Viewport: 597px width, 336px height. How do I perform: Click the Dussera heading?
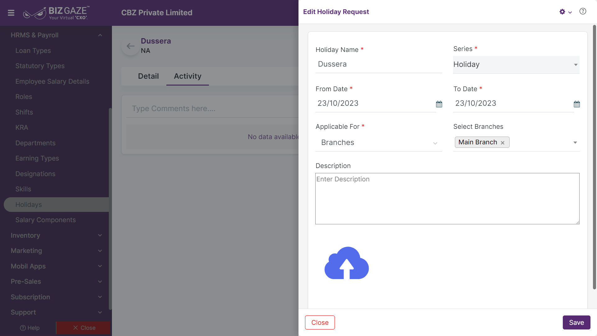pos(156,41)
